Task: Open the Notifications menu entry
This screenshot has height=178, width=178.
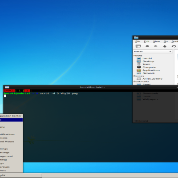Action: coord(11,134)
